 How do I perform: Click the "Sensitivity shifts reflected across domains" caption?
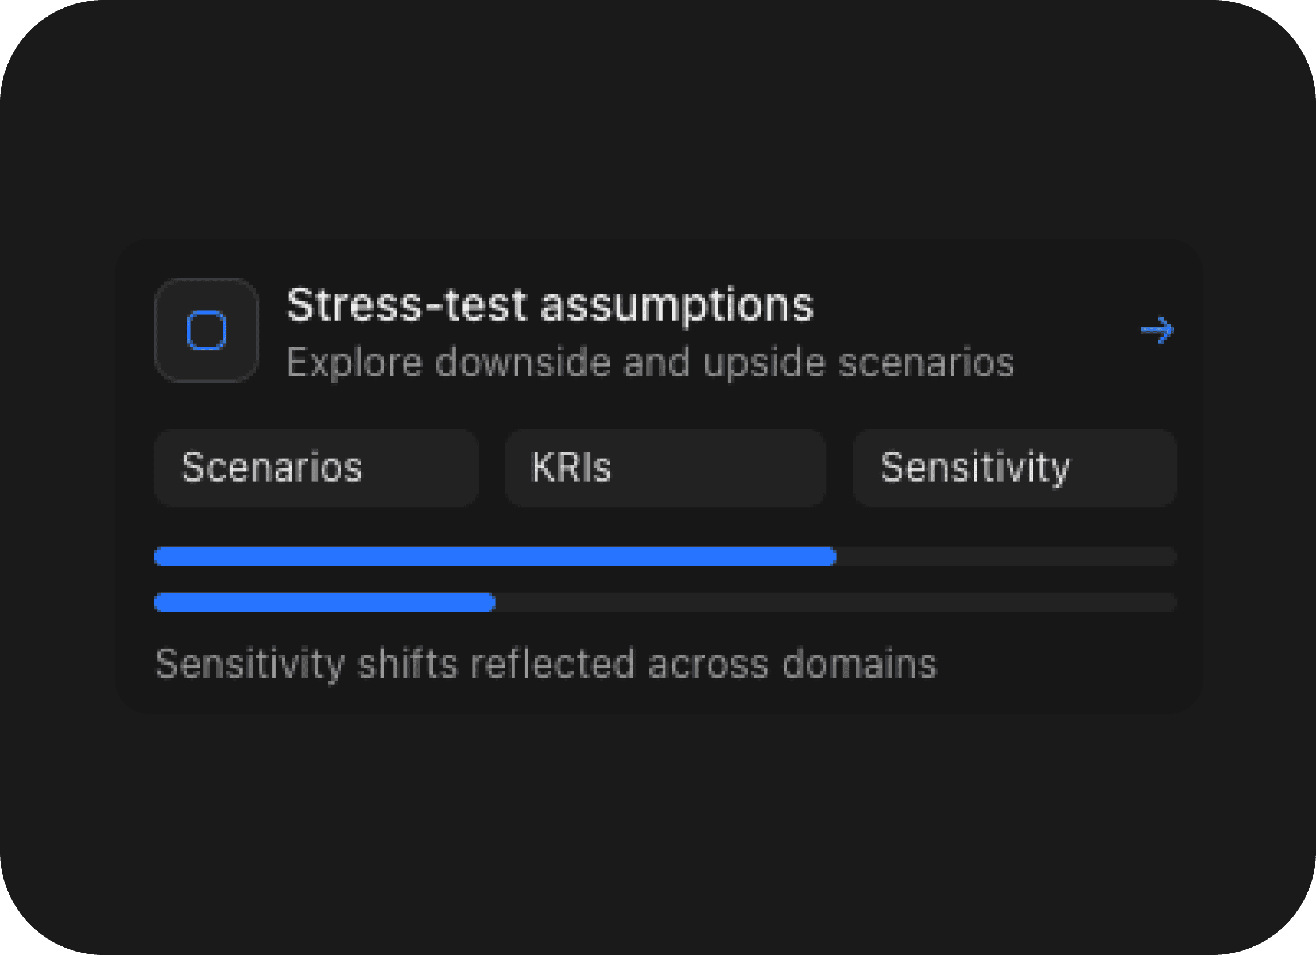(545, 664)
